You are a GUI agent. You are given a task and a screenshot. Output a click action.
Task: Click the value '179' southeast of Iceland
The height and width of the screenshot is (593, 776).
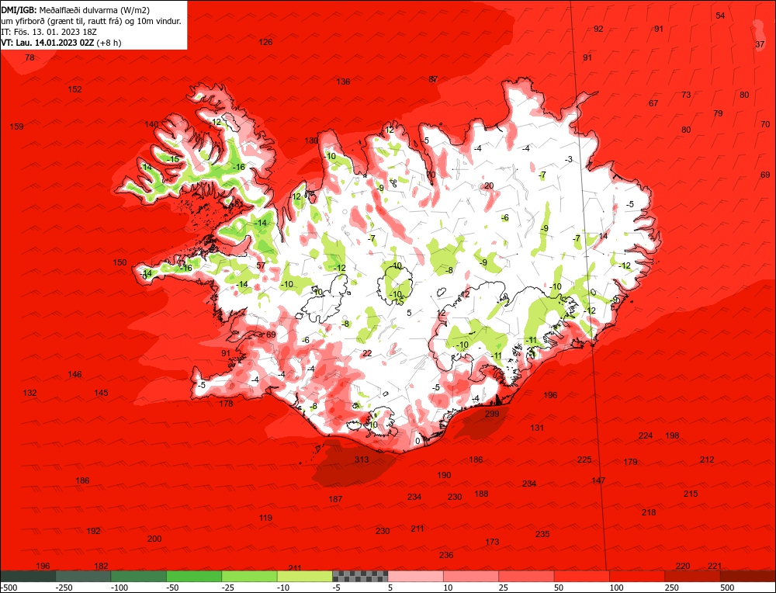[x=630, y=463]
